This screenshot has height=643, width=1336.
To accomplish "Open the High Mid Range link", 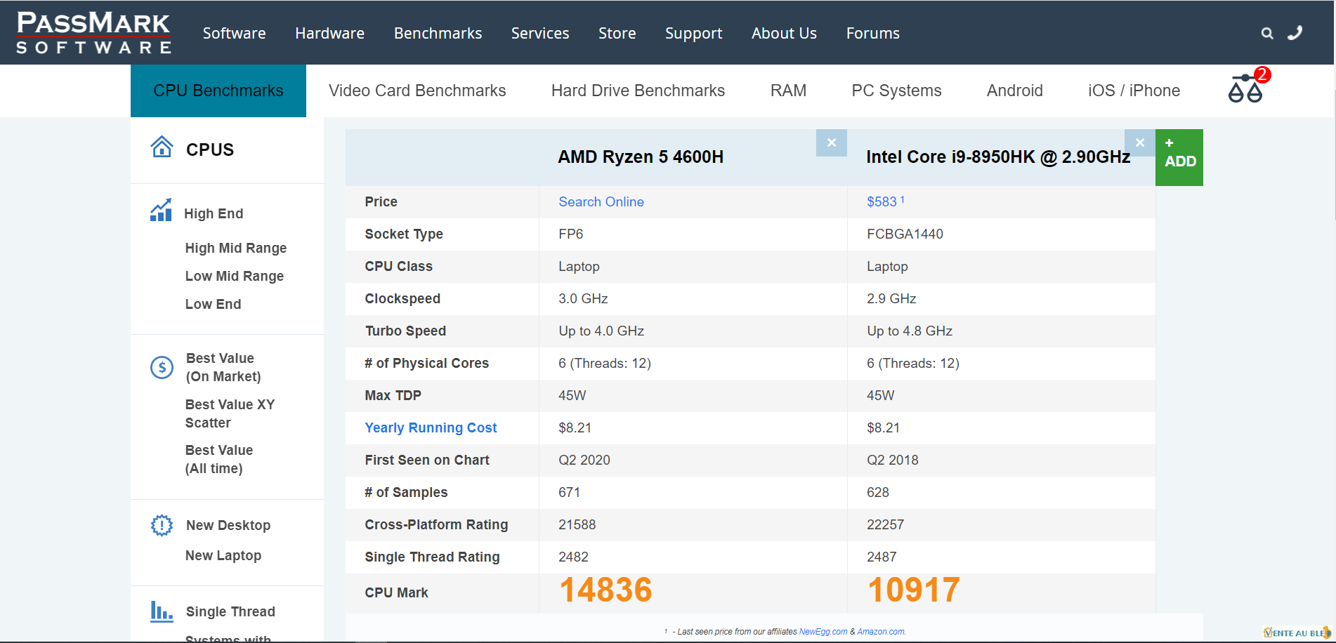I will (236, 248).
